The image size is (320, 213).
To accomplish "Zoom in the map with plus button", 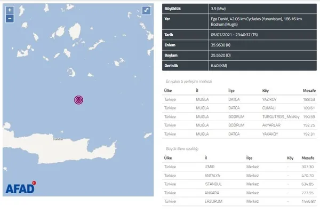I will (10, 10).
